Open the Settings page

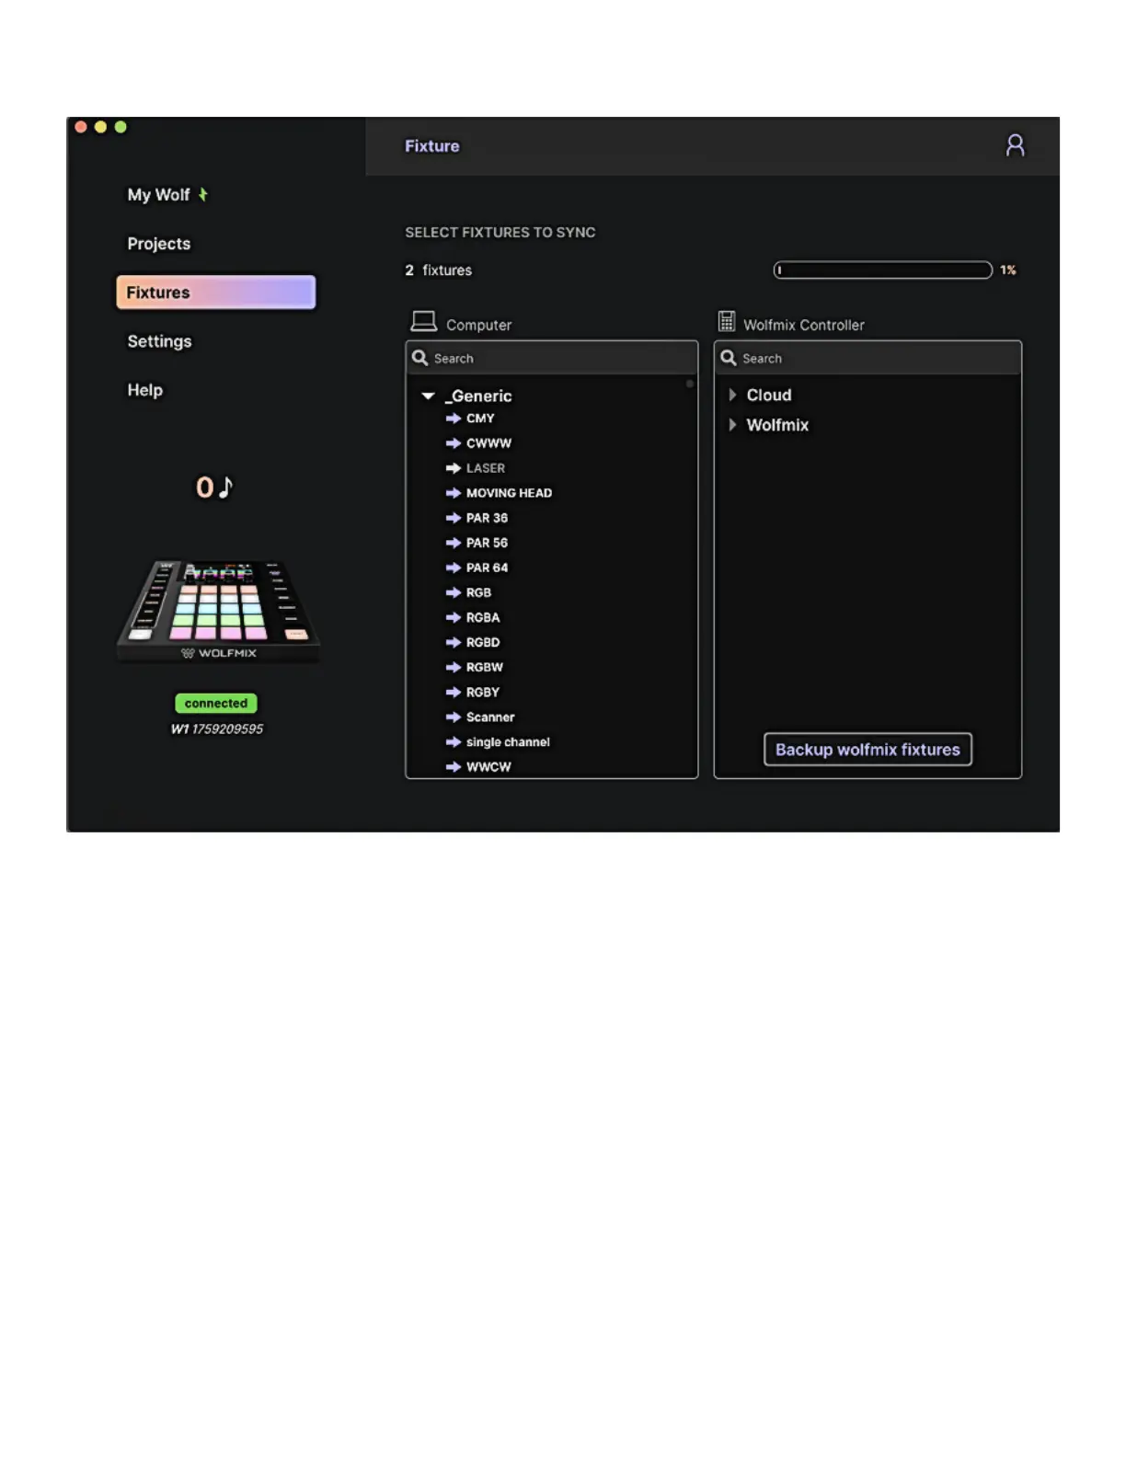[x=159, y=341]
